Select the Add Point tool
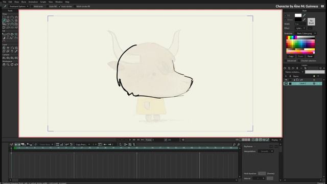The width and height of the screenshot is (327, 184). click(x=12, y=17)
